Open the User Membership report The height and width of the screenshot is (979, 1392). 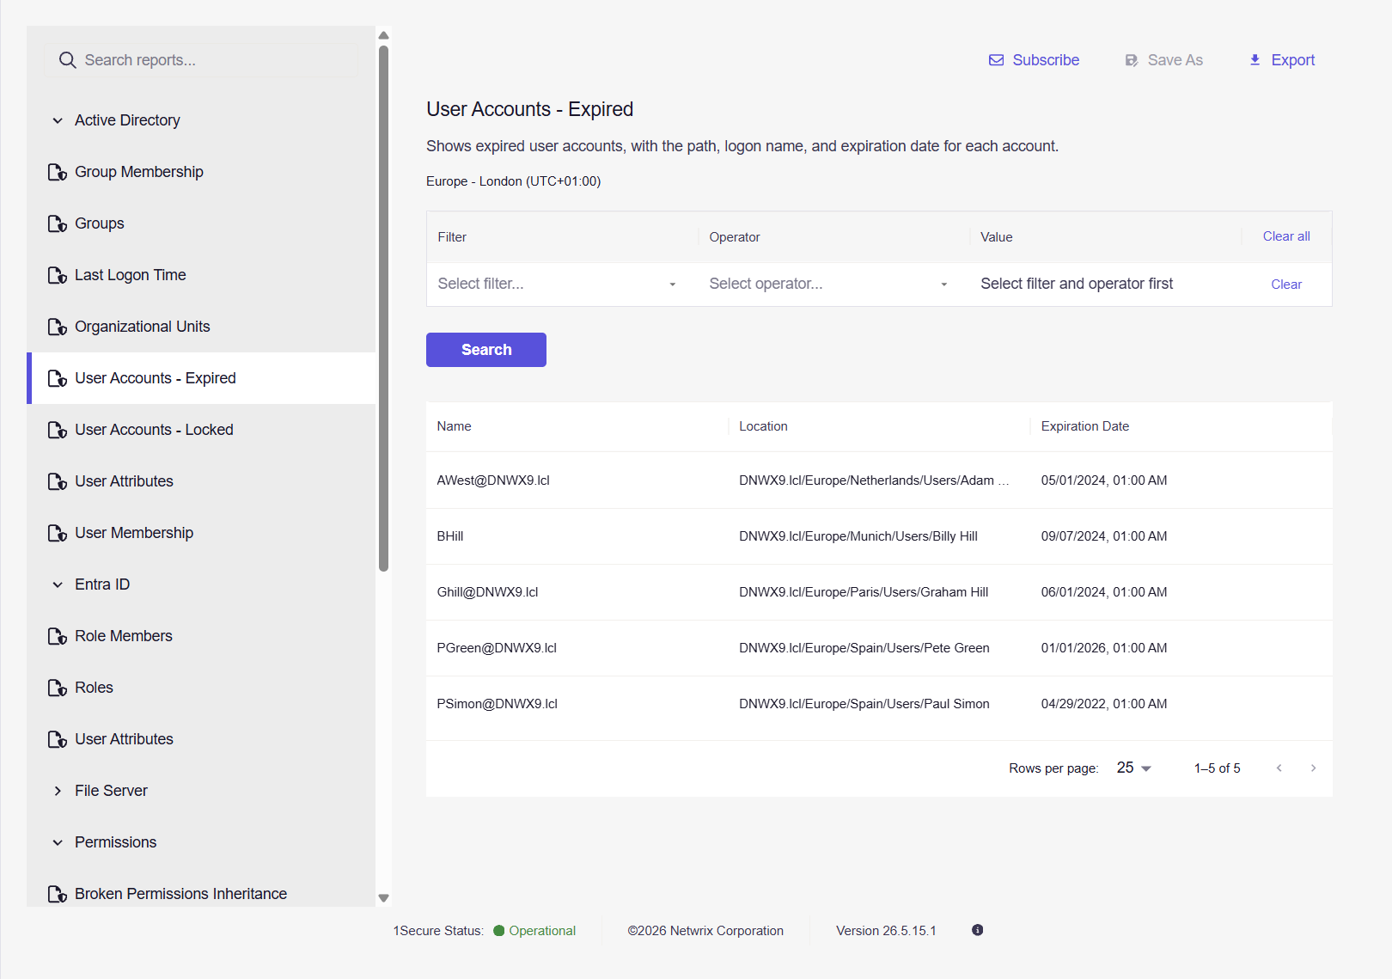coord(134,533)
